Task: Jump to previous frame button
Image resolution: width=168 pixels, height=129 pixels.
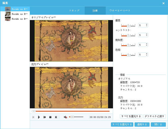Action: pos(33,117)
